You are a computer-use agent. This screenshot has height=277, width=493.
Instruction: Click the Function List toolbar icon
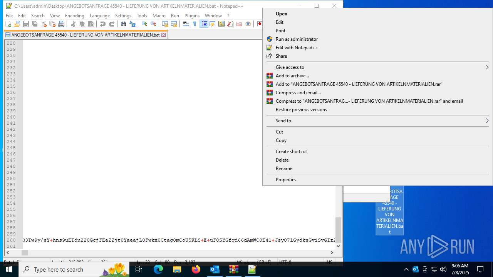click(x=230, y=24)
